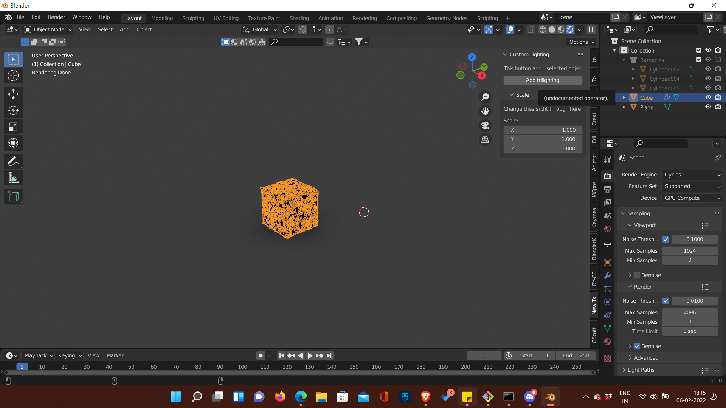726x408 pixels.
Task: Toggle camera view icon in viewport
Action: 485,125
